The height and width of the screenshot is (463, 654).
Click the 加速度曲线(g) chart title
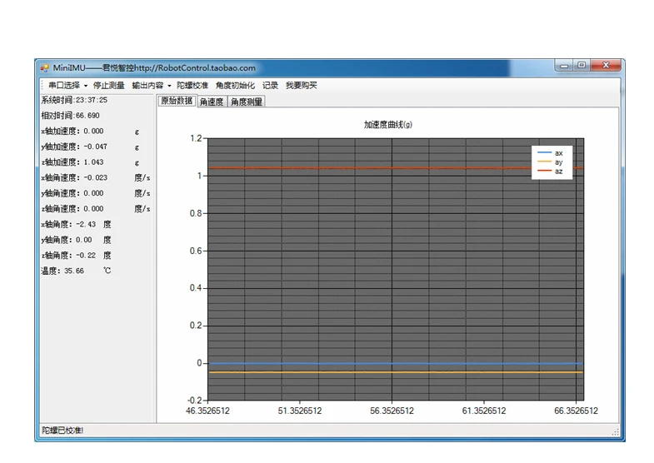click(387, 124)
